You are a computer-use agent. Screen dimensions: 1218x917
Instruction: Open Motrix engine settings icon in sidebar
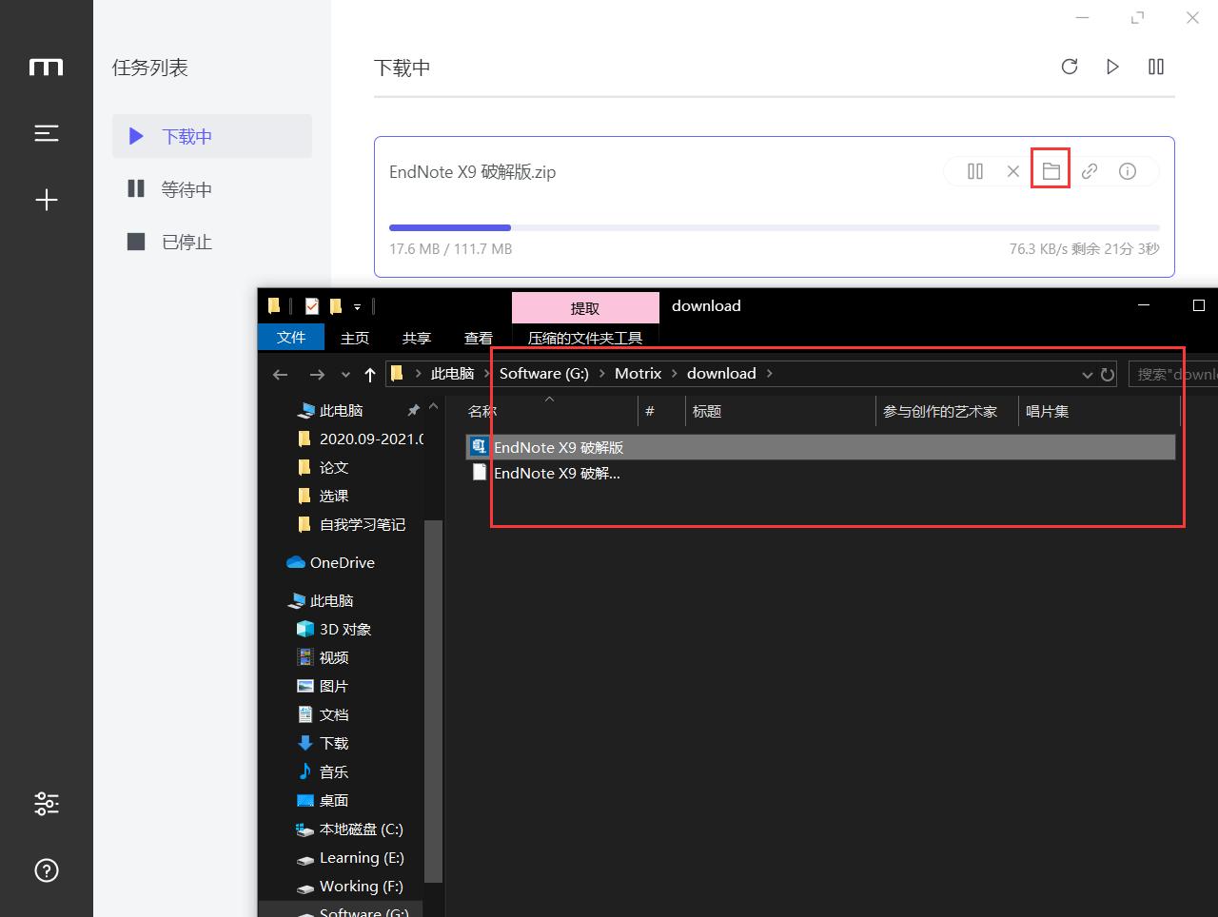point(46,804)
